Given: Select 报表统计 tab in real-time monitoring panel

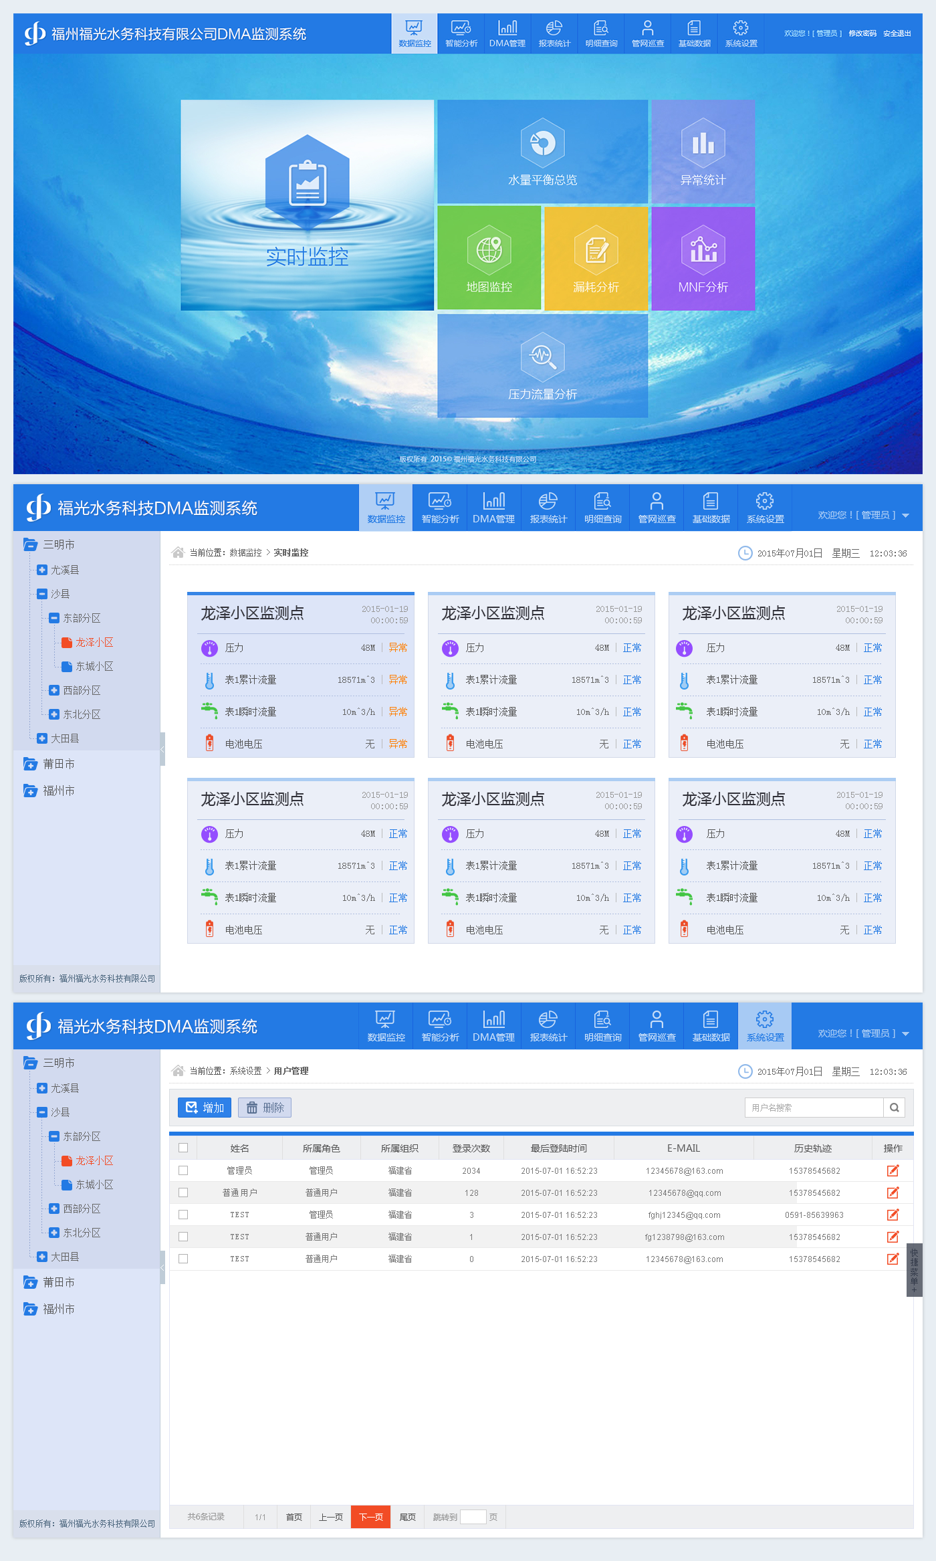Looking at the screenshot, I should coord(548,508).
